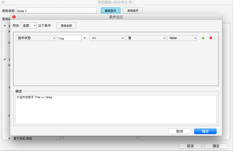Click the 编辑条件 button
Image resolution: width=233 pixels, height=151 pixels.
[x=110, y=10]
